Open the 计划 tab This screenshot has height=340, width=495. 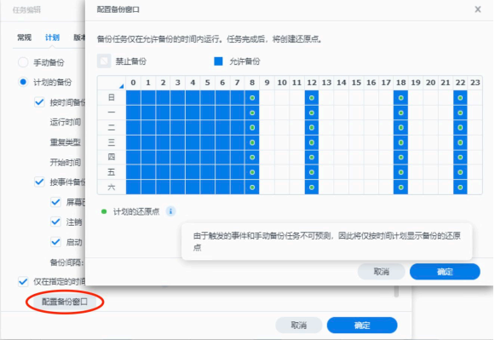point(52,37)
